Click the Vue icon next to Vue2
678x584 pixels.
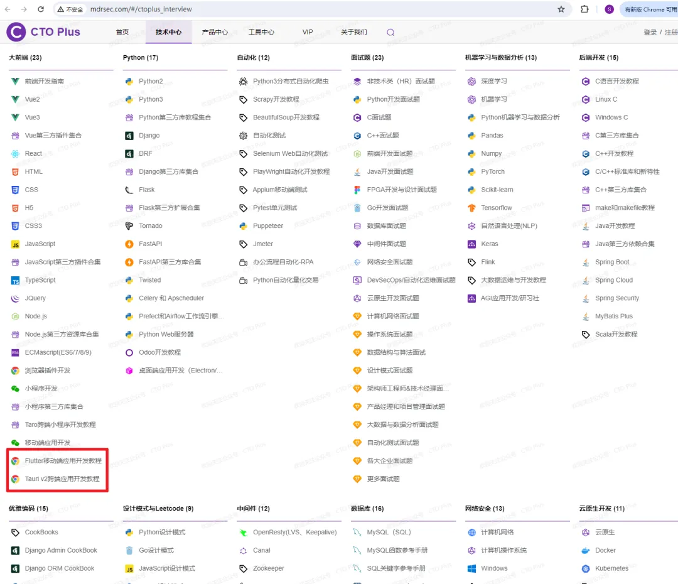(x=15, y=99)
